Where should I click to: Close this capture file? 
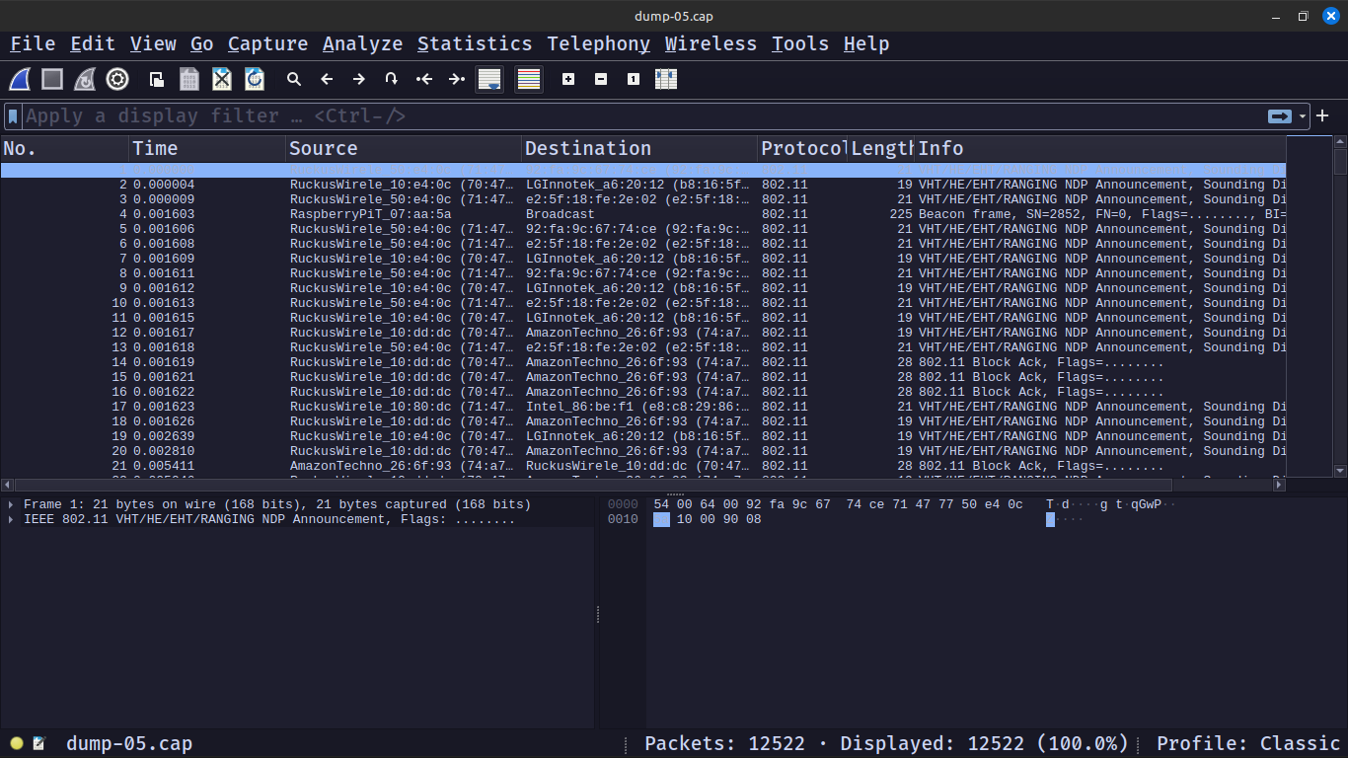[222, 79]
